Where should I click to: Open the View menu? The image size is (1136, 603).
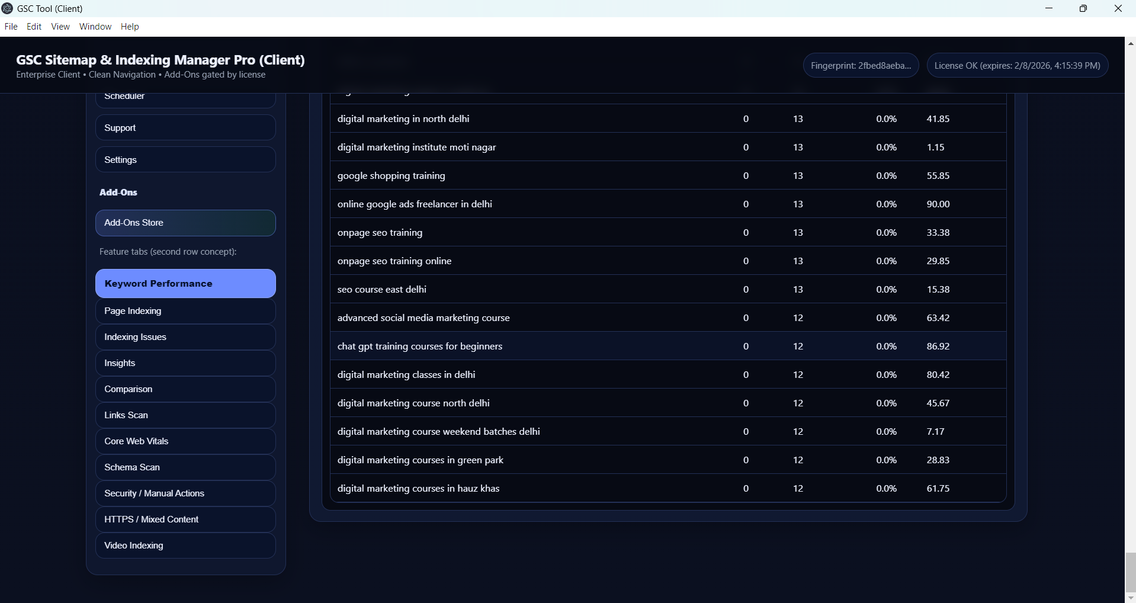pos(60,27)
